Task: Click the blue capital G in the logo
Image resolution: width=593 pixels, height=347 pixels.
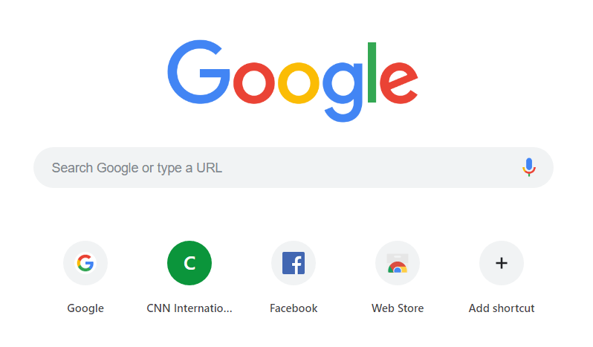Action: tap(198, 72)
